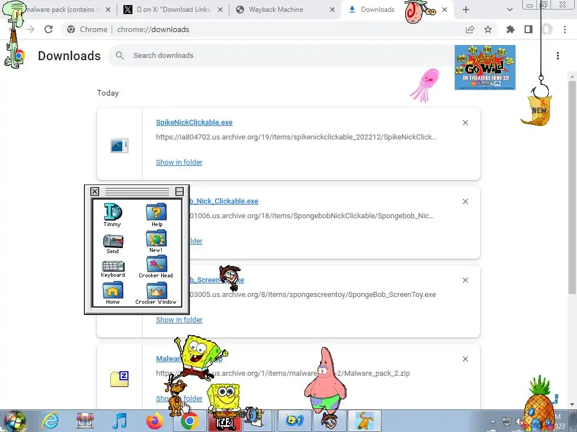
Task: Open the Nick_Clickable.exe download link
Action: 224,201
